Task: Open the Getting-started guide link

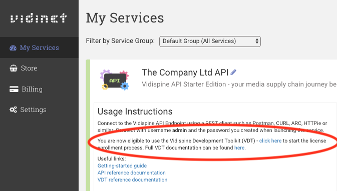Action: click(x=122, y=165)
